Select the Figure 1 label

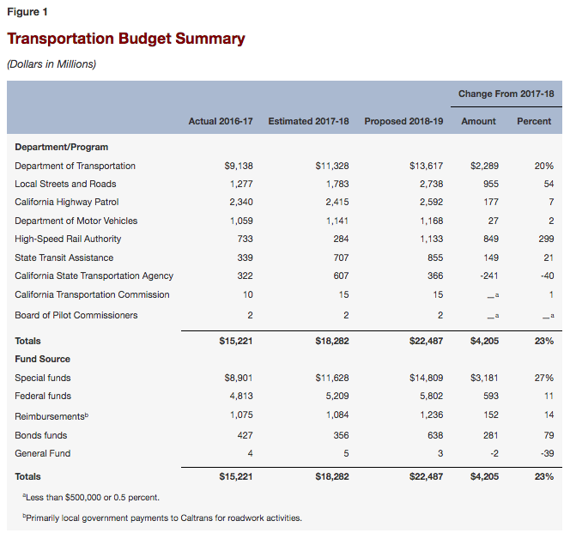[27, 13]
